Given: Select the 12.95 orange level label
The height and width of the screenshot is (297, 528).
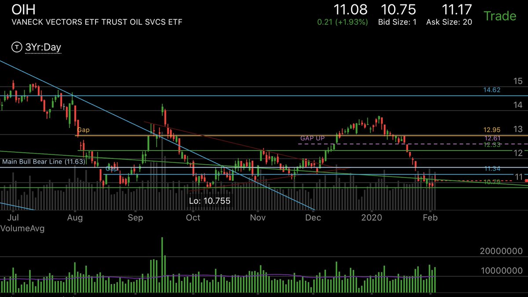Looking at the screenshot, I should pos(492,131).
